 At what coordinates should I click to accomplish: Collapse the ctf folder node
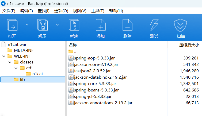tap(16, 68)
